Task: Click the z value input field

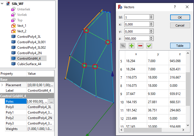Action: pos(136,39)
